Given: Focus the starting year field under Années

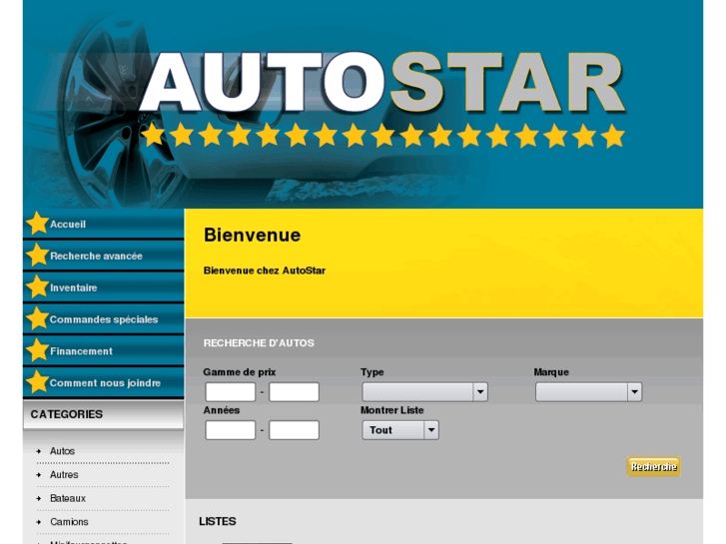Looking at the screenshot, I should pos(230,430).
